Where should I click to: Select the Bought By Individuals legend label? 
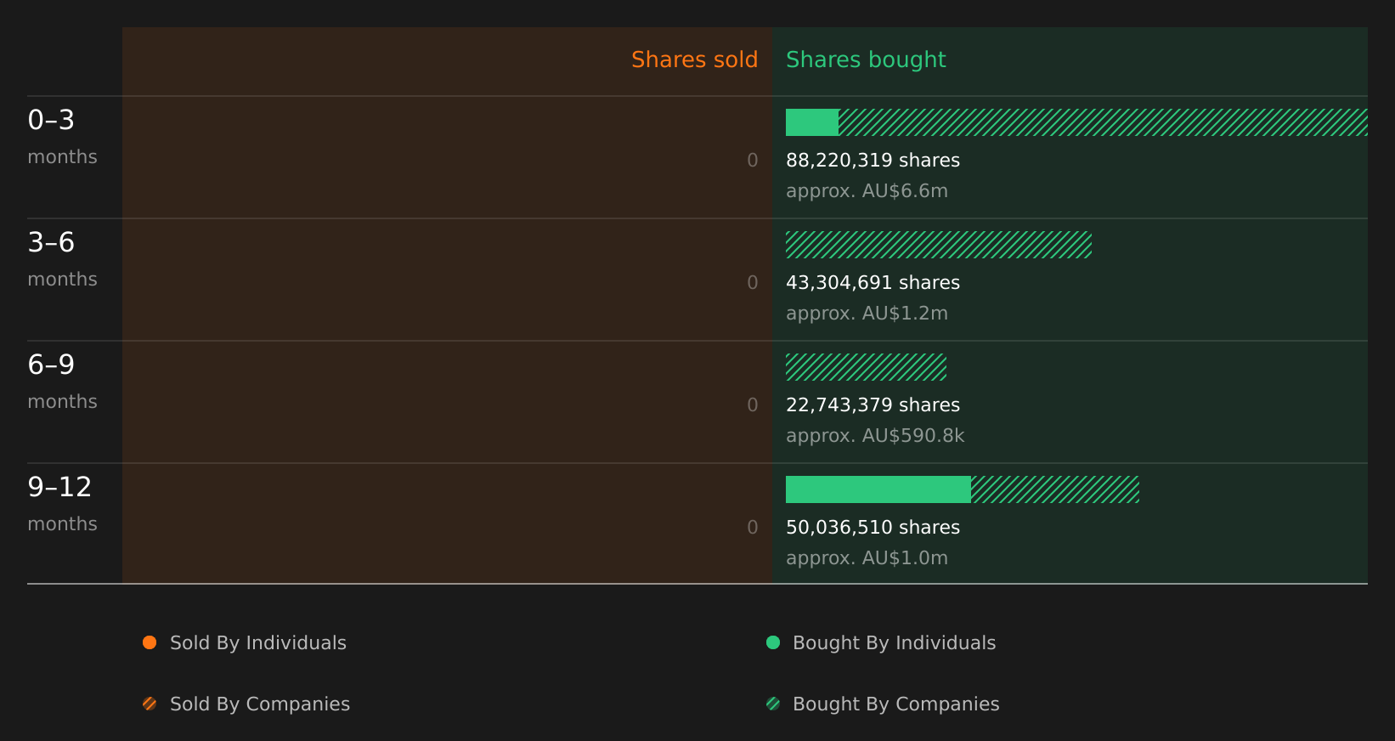coord(894,643)
